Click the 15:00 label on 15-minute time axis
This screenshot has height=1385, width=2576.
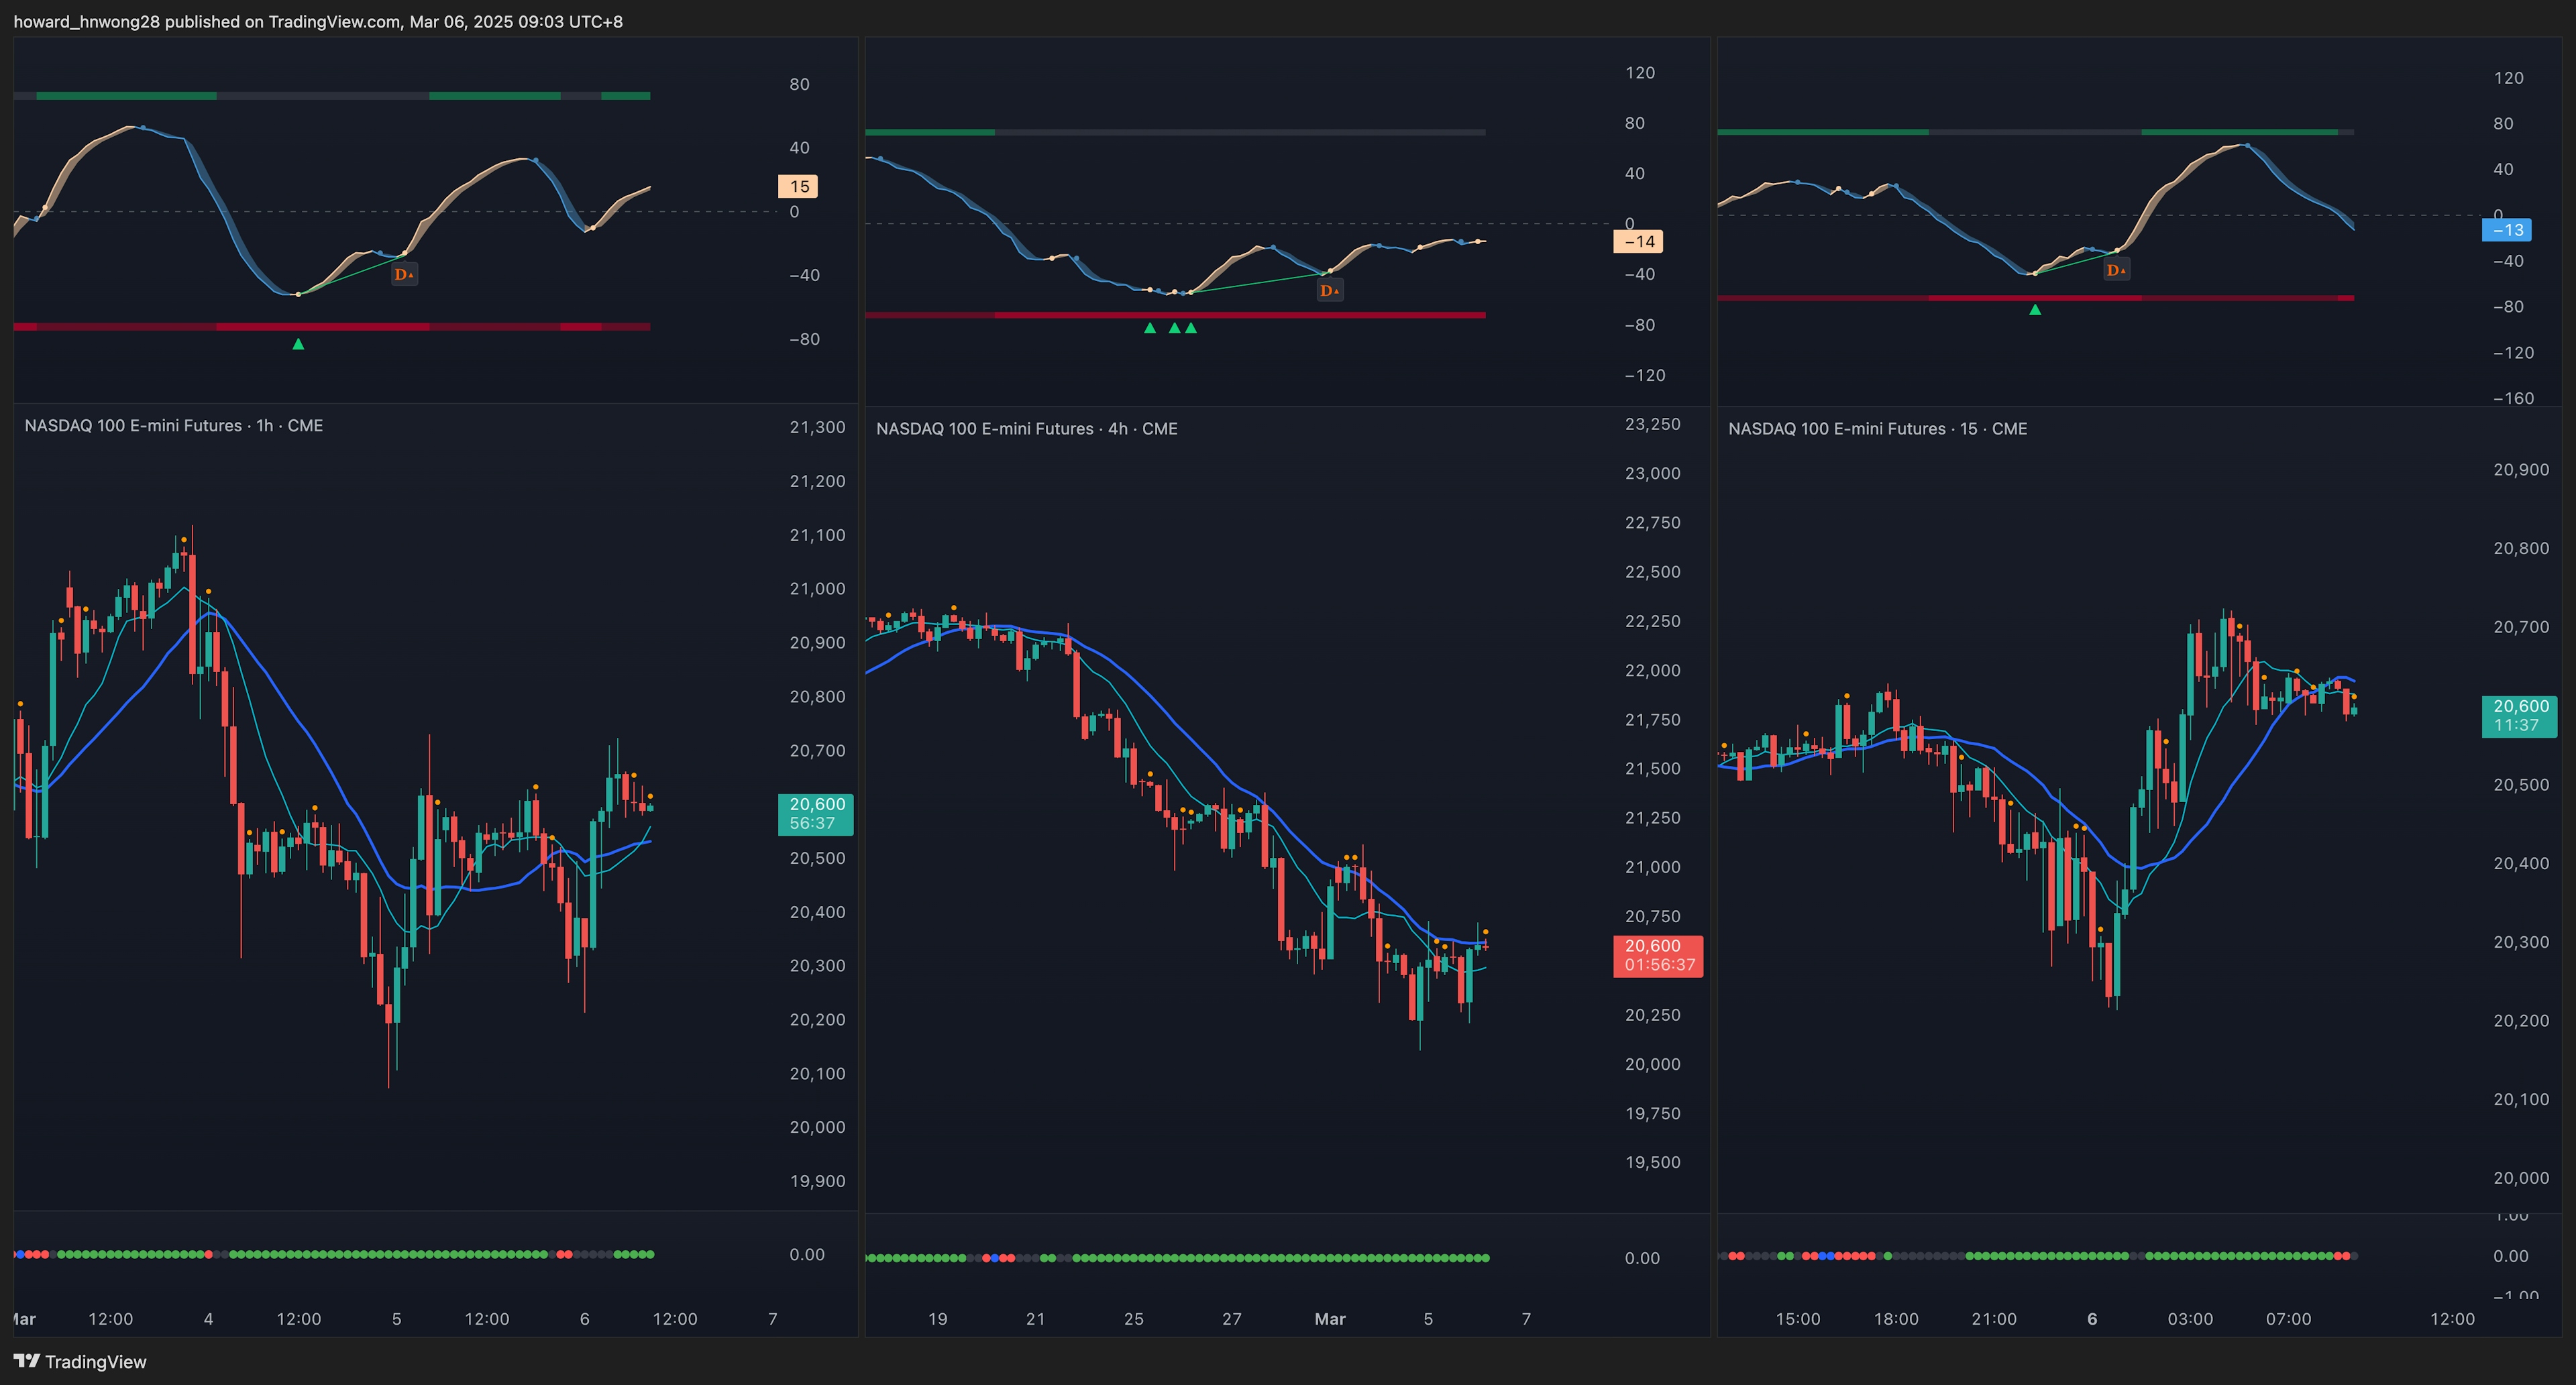[1797, 1319]
